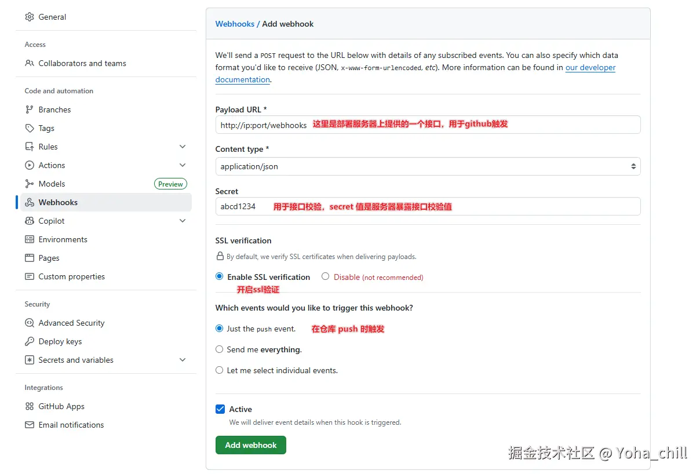Open Collaborators and teams from the sidebar
This screenshot has height=474, width=700.
82,63
